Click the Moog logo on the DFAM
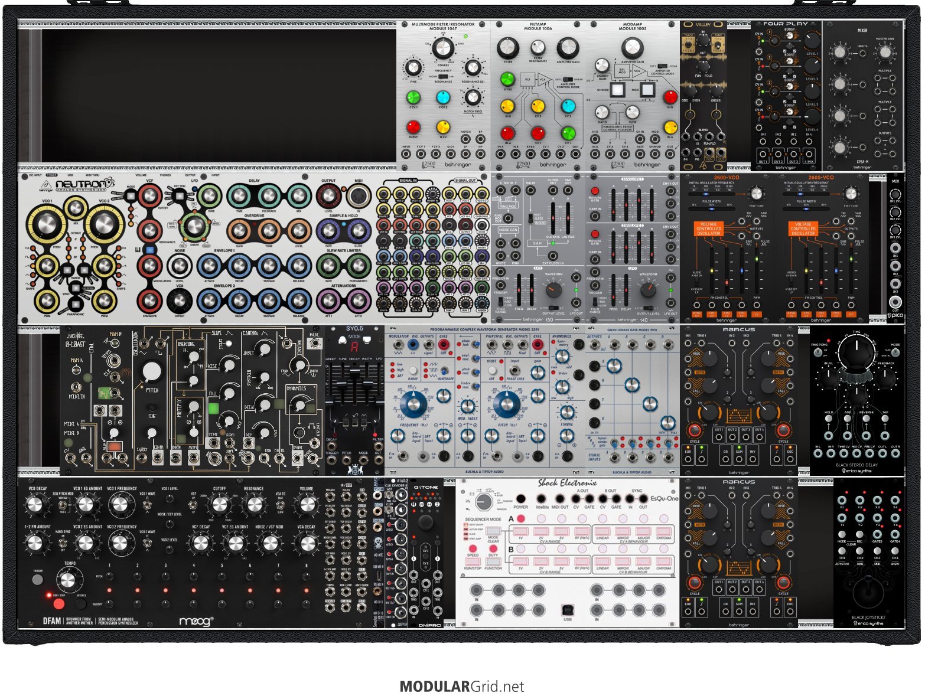Viewport: 925px width, 699px height. coord(196,621)
